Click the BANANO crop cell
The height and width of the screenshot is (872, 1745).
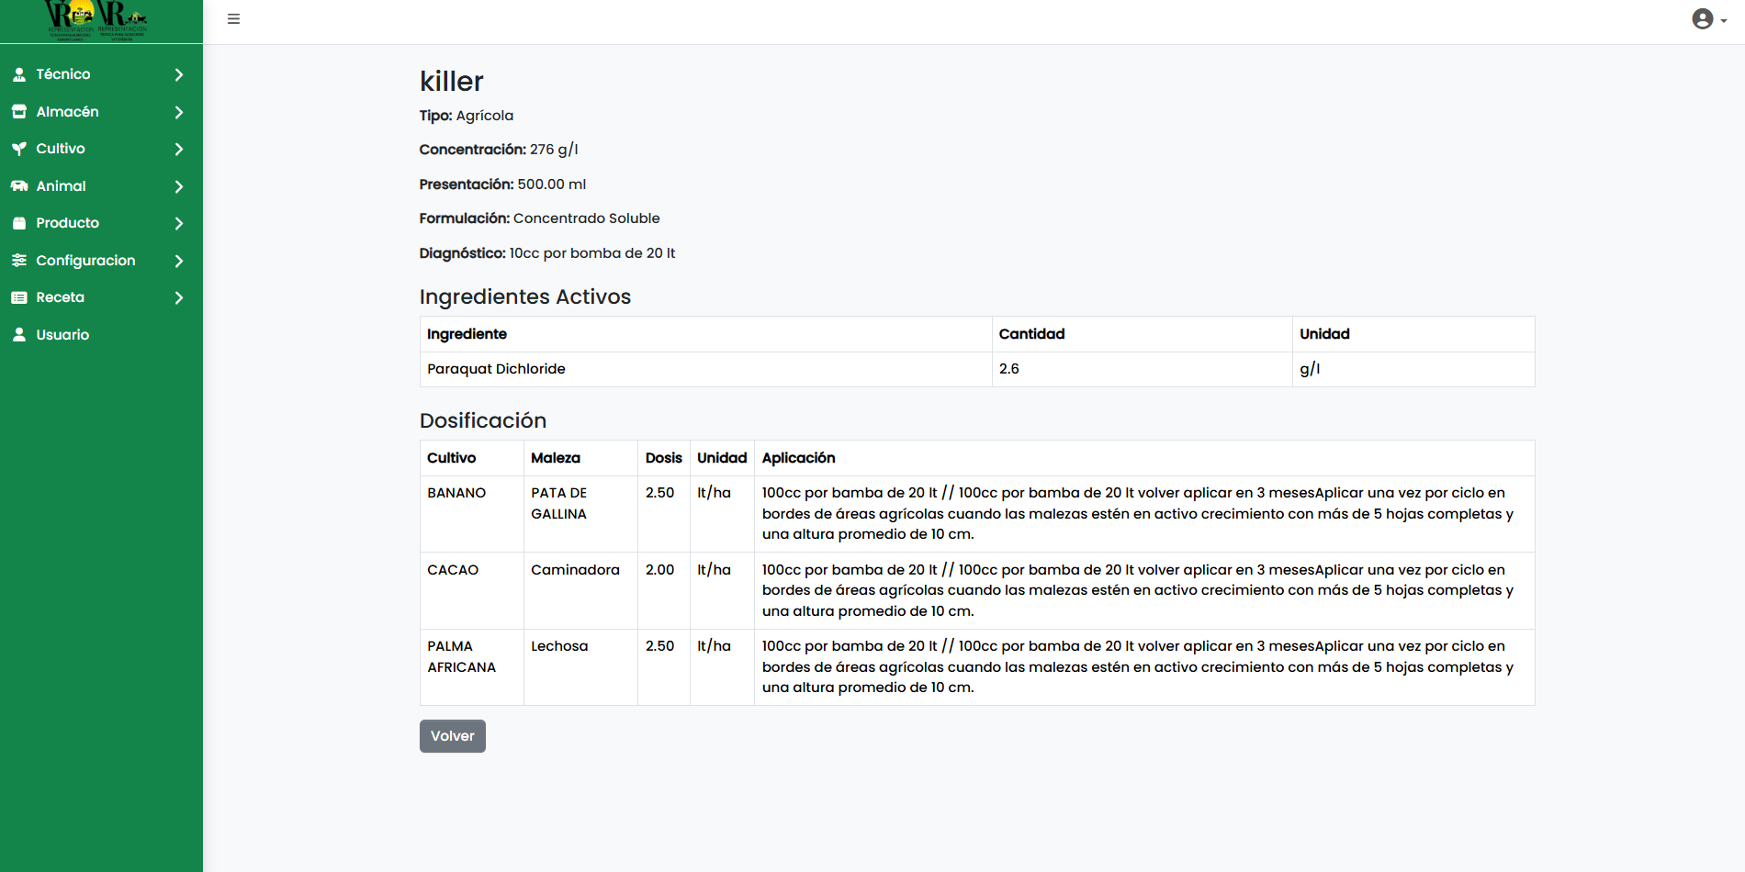472,514
